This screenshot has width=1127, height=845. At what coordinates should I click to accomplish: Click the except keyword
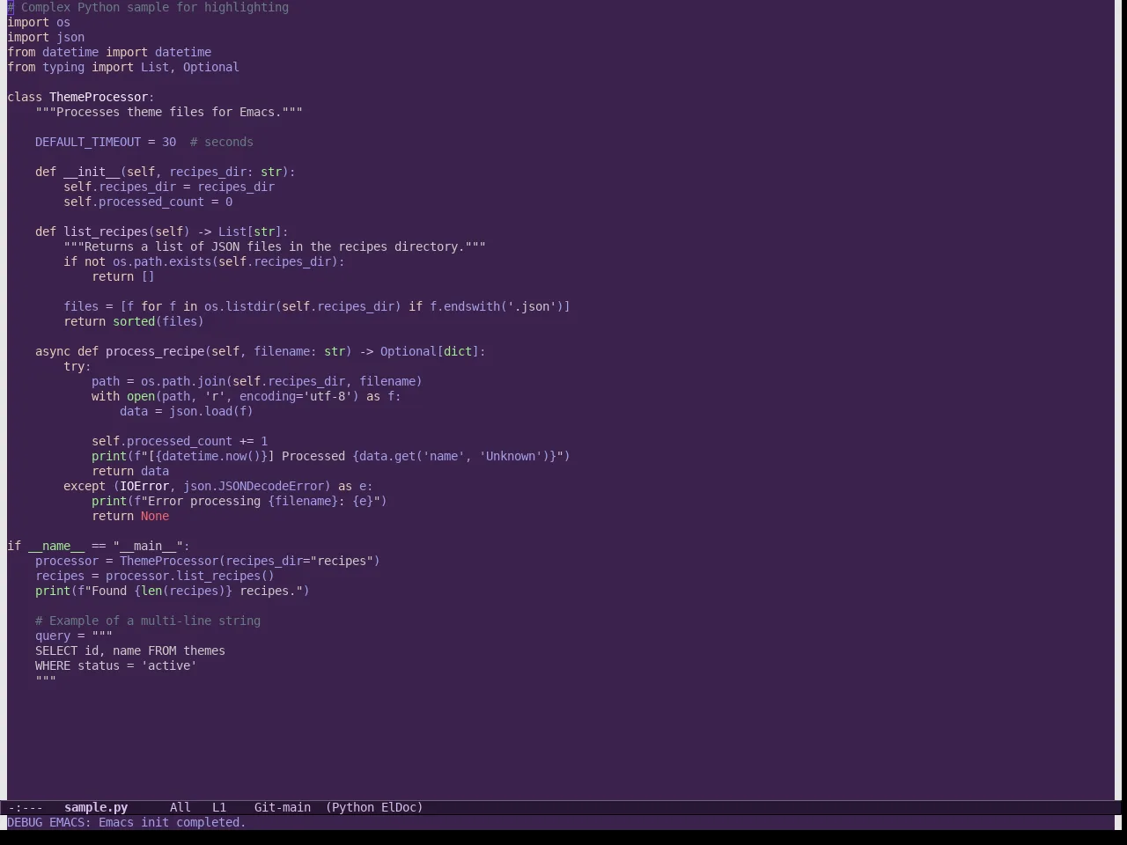click(85, 486)
